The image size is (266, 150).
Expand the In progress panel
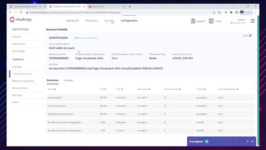click(247, 141)
